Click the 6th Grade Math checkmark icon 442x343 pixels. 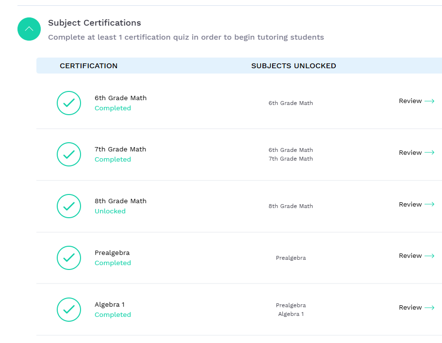(69, 103)
